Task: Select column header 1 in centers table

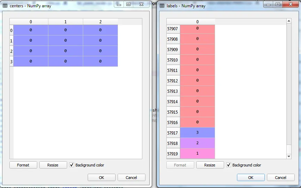Action: [x=65, y=22]
